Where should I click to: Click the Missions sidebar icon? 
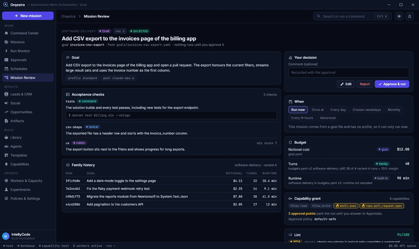6,42
